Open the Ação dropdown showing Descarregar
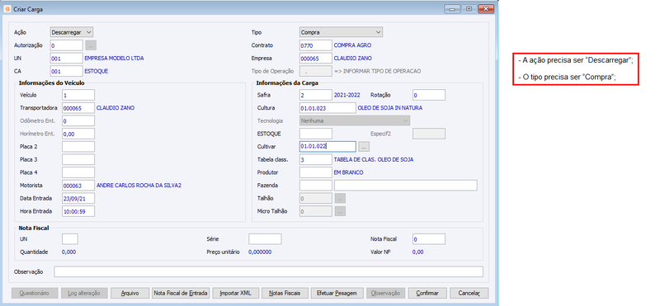This screenshot has height=306, width=660. (x=72, y=32)
